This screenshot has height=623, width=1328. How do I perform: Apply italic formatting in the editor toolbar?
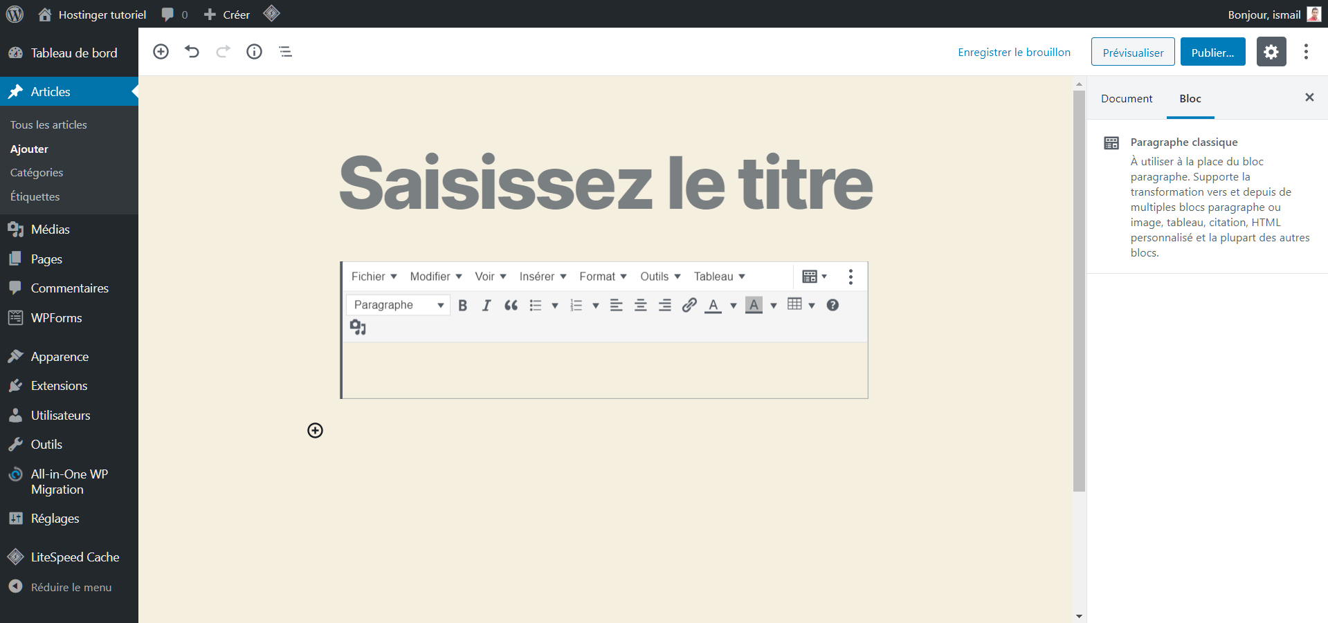click(x=486, y=305)
